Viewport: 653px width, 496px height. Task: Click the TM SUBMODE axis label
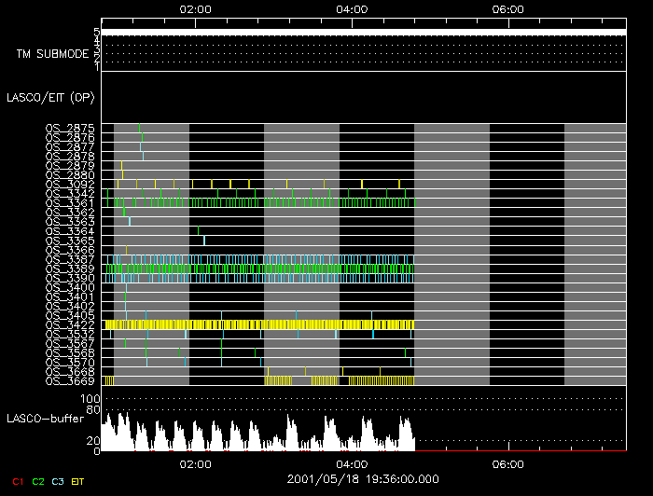[52, 54]
